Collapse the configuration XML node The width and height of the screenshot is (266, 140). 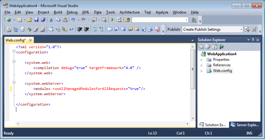tap(14, 51)
